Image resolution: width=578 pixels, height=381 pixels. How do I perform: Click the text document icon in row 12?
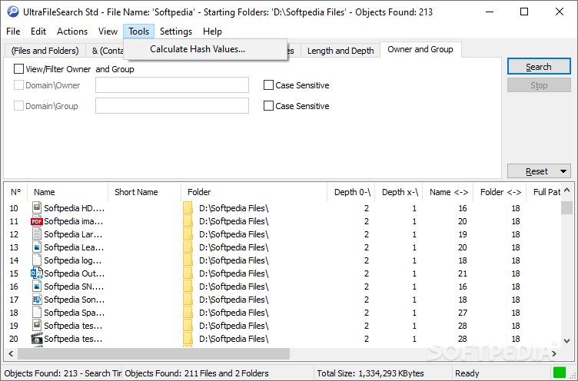point(36,234)
